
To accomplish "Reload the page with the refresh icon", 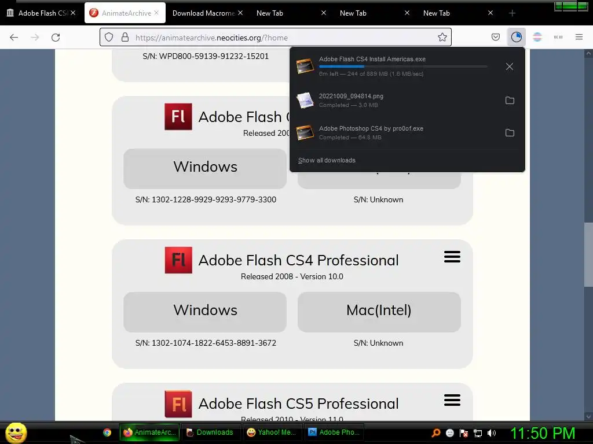I will 56,38.
